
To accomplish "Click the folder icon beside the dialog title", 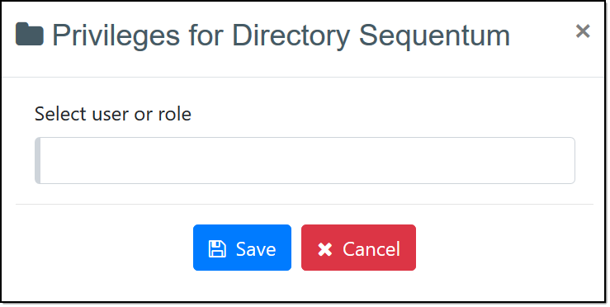I will [30, 34].
